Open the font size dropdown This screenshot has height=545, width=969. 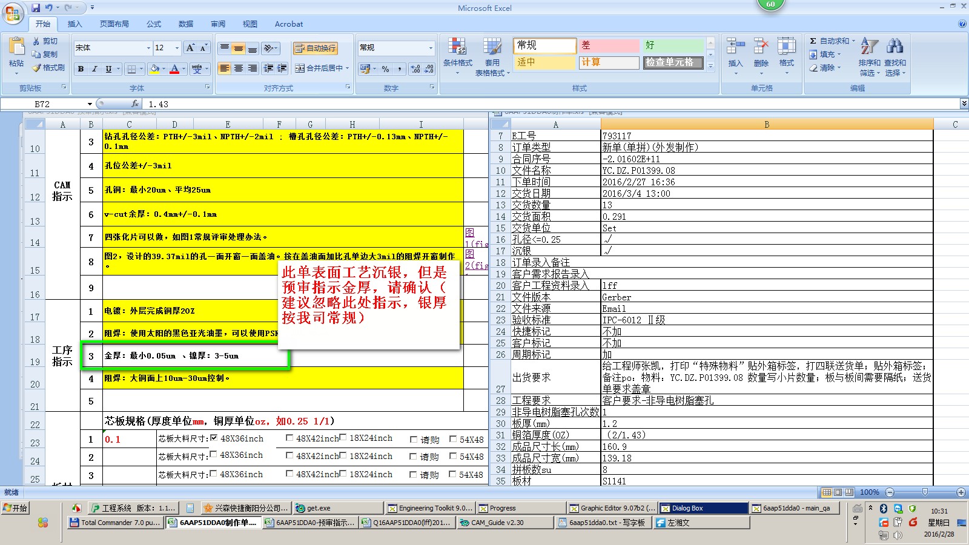coord(177,48)
